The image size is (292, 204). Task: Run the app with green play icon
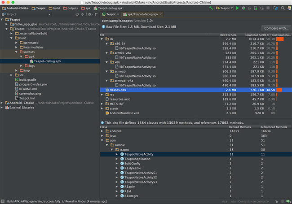click(237, 8)
